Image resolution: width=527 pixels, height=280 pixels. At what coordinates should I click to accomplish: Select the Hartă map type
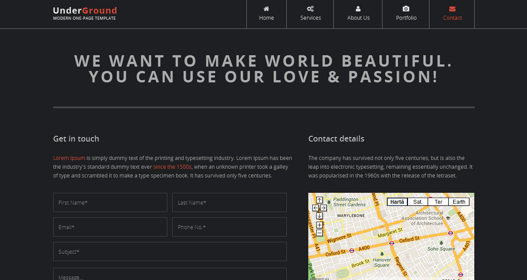click(397, 202)
